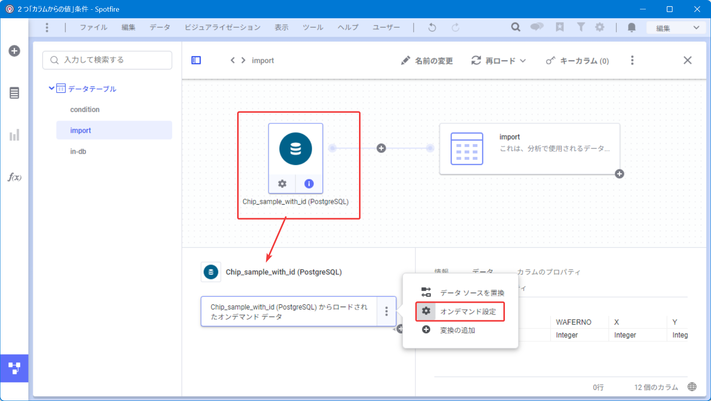Click the データテーブル tree heading

pyautogui.click(x=92, y=89)
